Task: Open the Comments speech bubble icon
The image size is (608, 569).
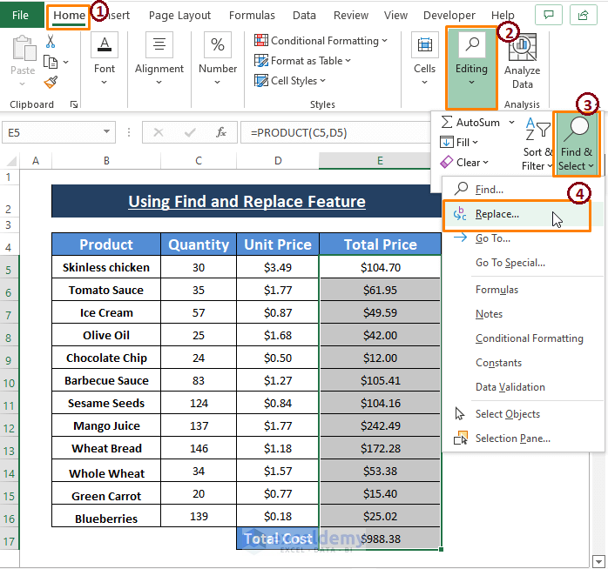Action: 548,15
